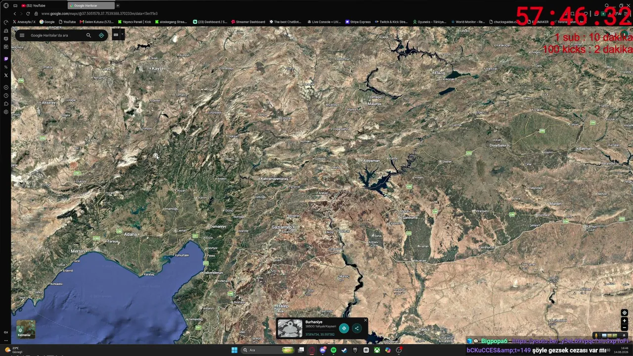
Task: Go back in browser history
Action: [15, 13]
